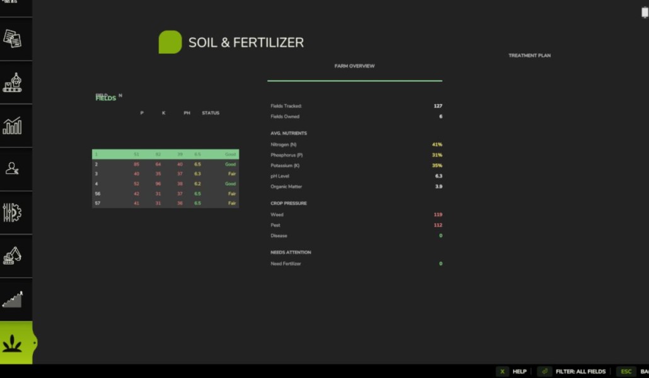Open the contracts documents sidebar page
This screenshot has height=378, width=649.
(x=13, y=38)
